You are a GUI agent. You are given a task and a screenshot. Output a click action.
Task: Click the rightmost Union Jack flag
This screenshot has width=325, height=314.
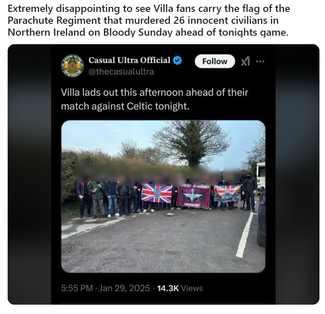(227, 193)
